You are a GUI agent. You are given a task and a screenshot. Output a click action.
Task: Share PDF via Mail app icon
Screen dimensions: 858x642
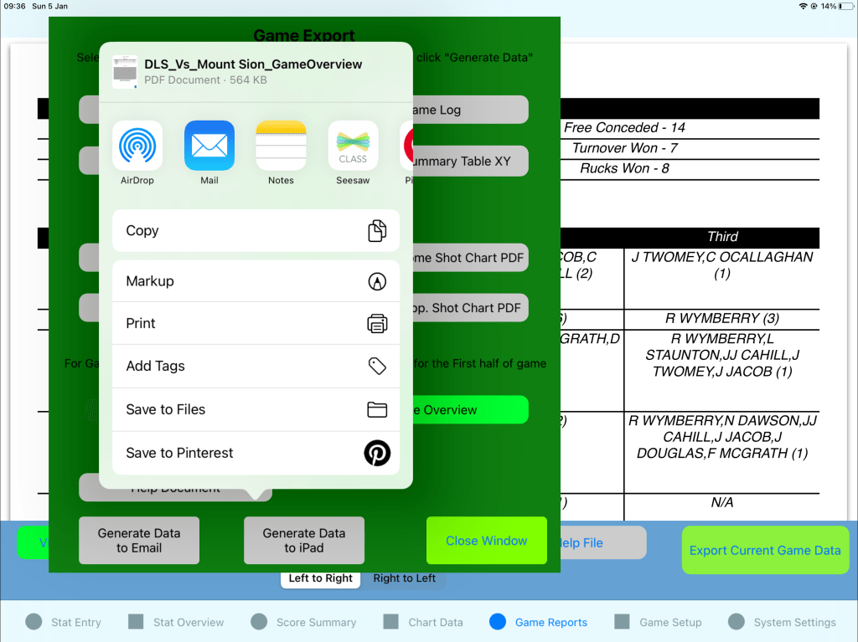pos(209,146)
